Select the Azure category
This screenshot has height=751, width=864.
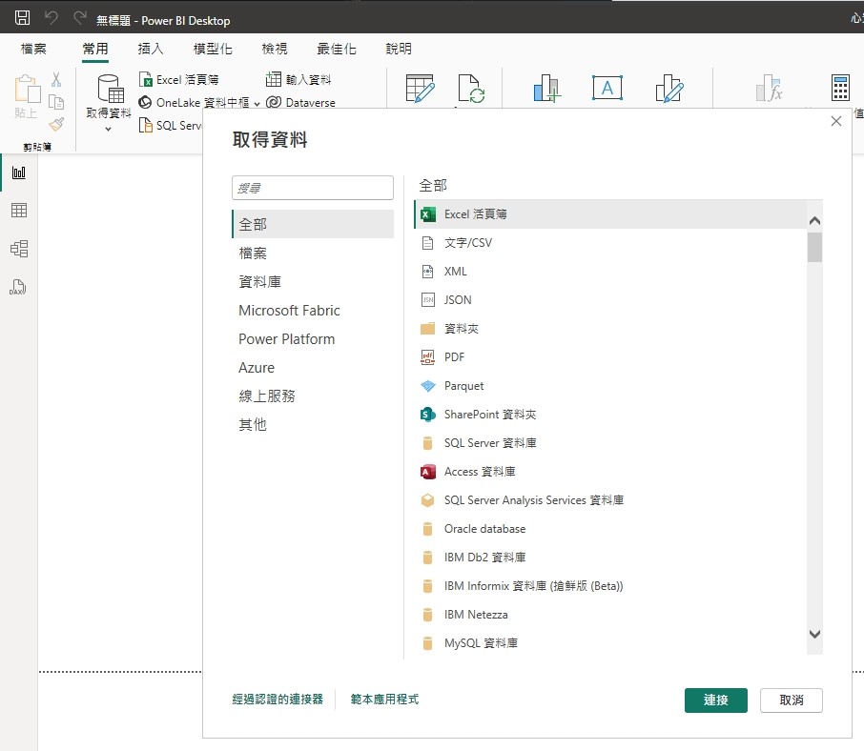tap(313, 367)
